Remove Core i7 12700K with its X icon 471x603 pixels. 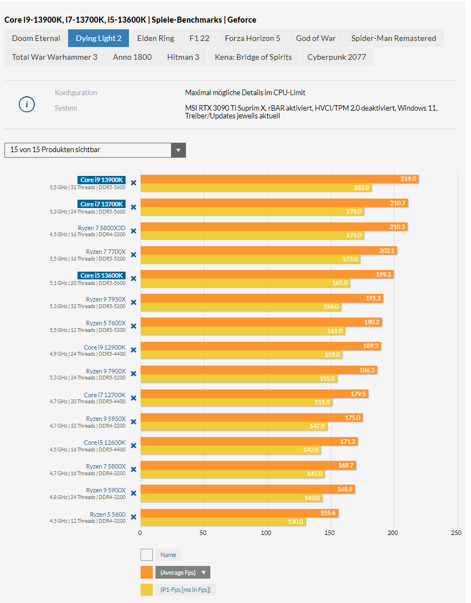[133, 398]
